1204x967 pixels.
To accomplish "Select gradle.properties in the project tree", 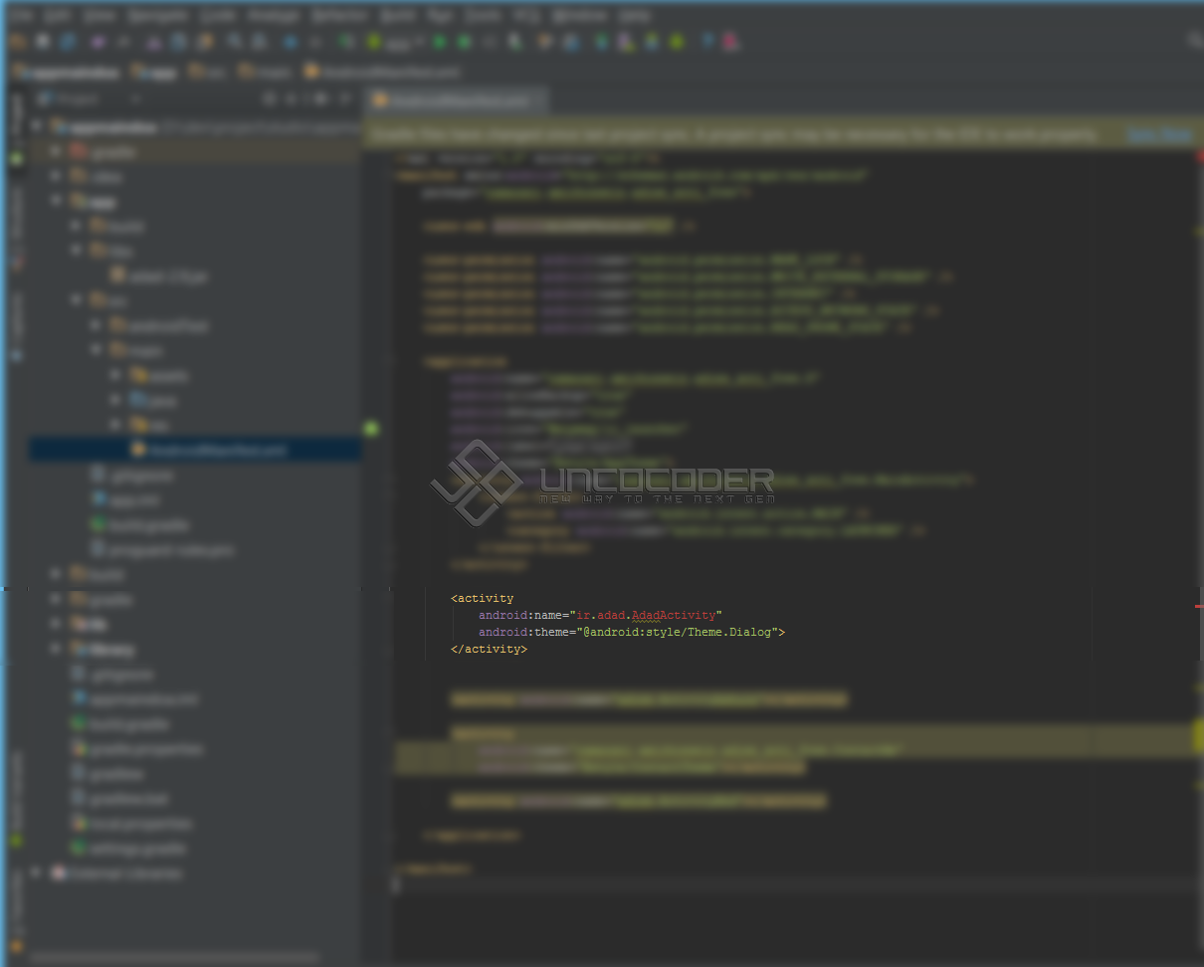I will [x=137, y=749].
